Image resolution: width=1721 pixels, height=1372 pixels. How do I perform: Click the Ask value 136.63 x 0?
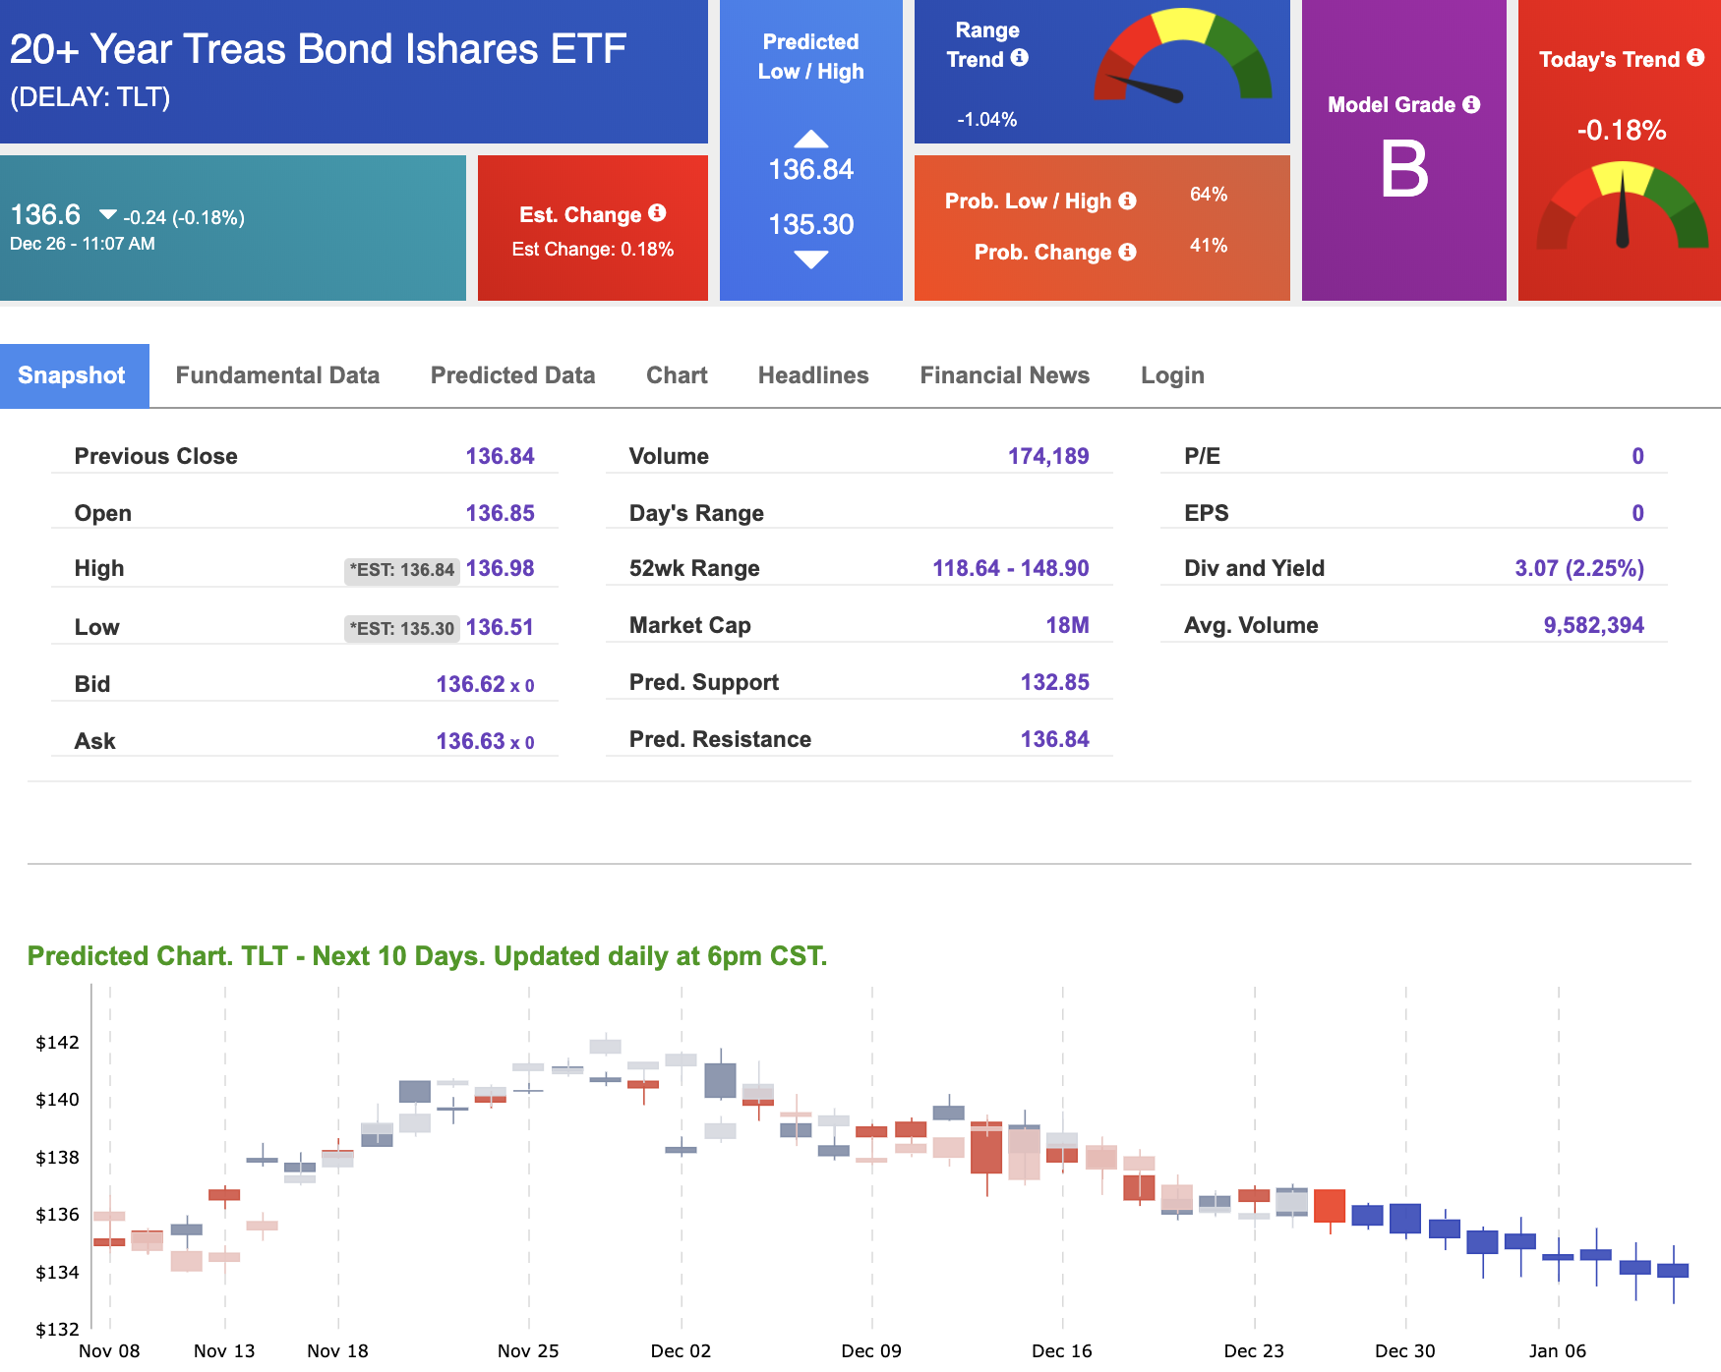pos(485,741)
